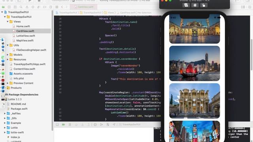Go to simulator Home screen

tap(195, 5)
